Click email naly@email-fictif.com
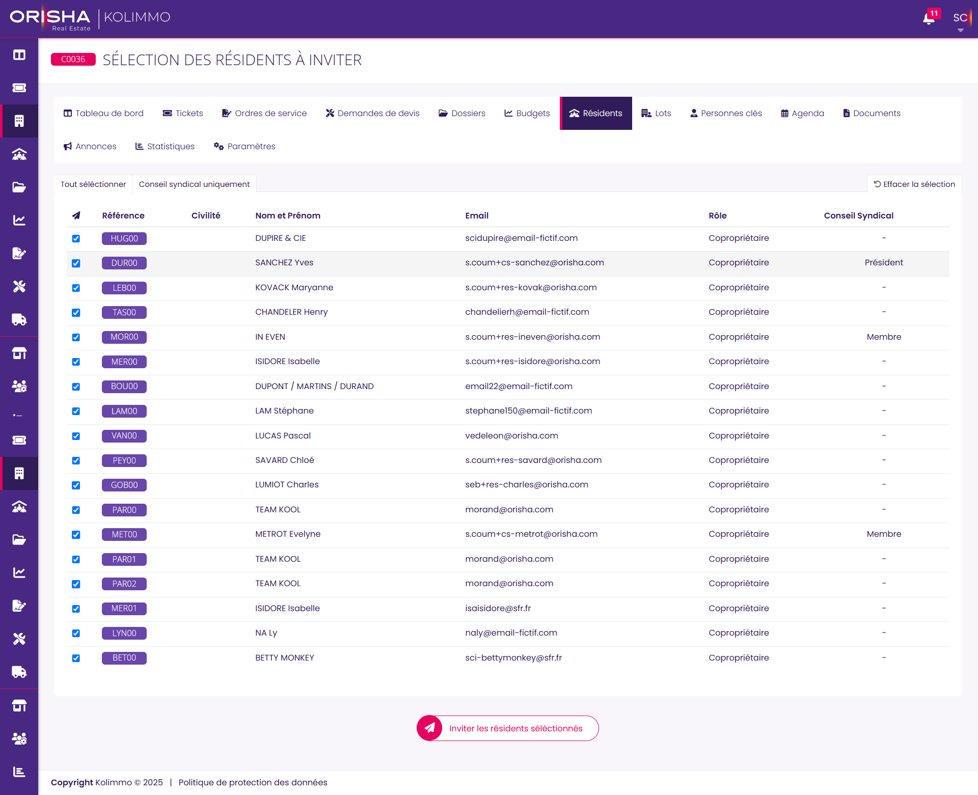The height and width of the screenshot is (795, 978). (511, 633)
